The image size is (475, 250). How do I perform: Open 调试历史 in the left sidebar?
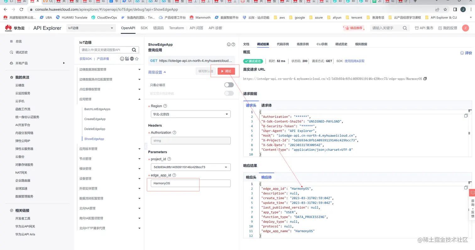(22, 52)
